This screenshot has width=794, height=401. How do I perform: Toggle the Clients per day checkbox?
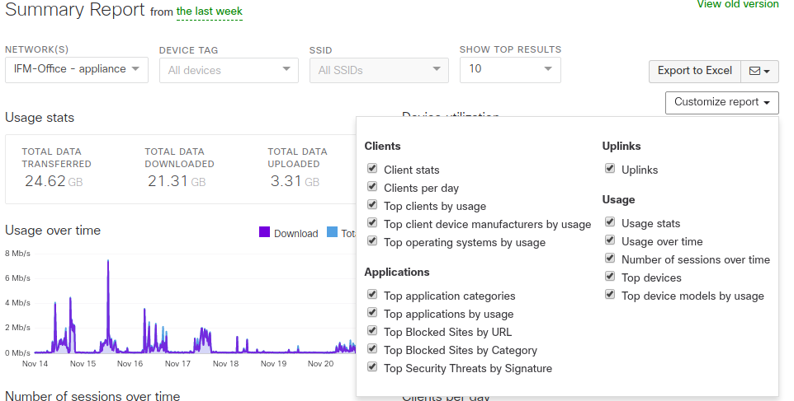(x=372, y=186)
